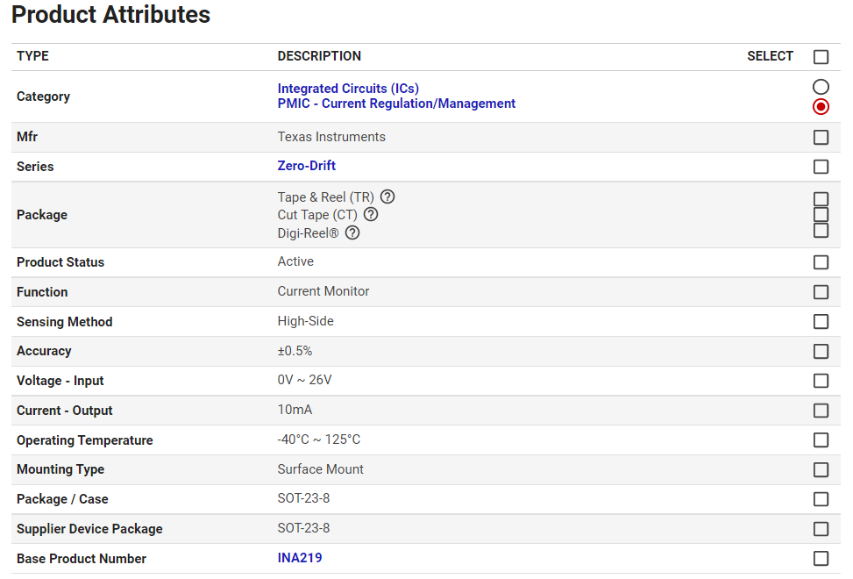Screen dimensions: 853x579
Task: Check the Operating Temperature row checkbox
Action: click(821, 440)
